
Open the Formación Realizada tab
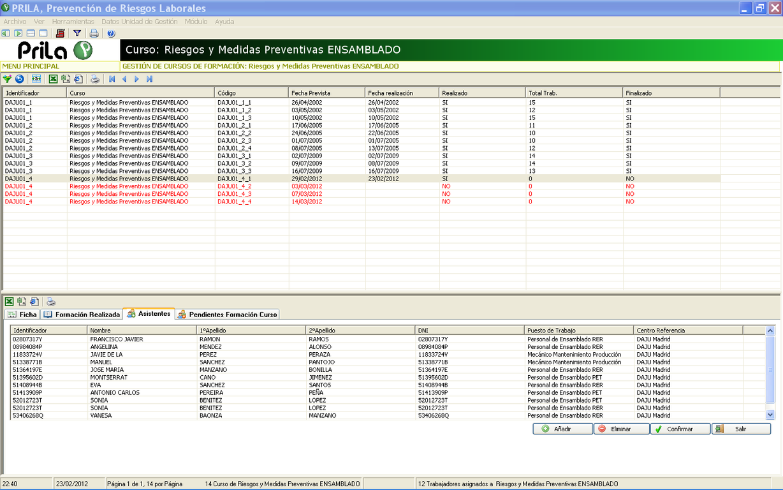point(82,315)
